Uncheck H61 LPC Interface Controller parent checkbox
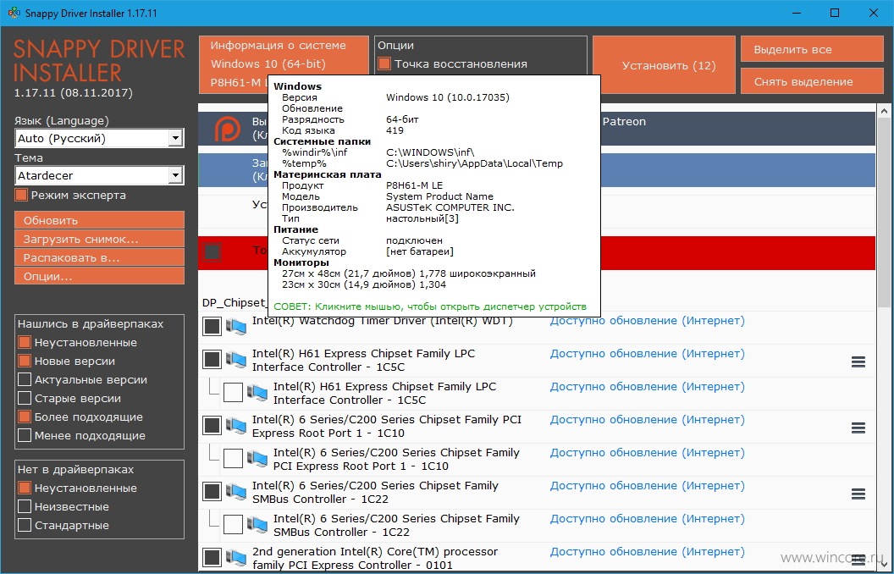 (212, 360)
